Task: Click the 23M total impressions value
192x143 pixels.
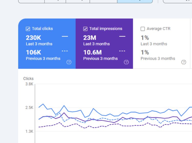Action: [x=90, y=38]
